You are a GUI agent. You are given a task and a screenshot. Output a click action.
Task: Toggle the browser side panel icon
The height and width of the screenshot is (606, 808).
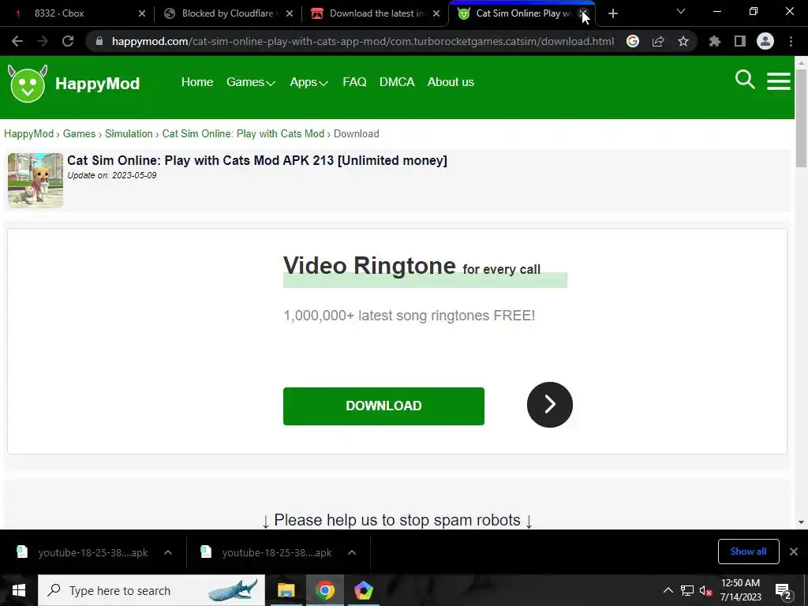[740, 41]
